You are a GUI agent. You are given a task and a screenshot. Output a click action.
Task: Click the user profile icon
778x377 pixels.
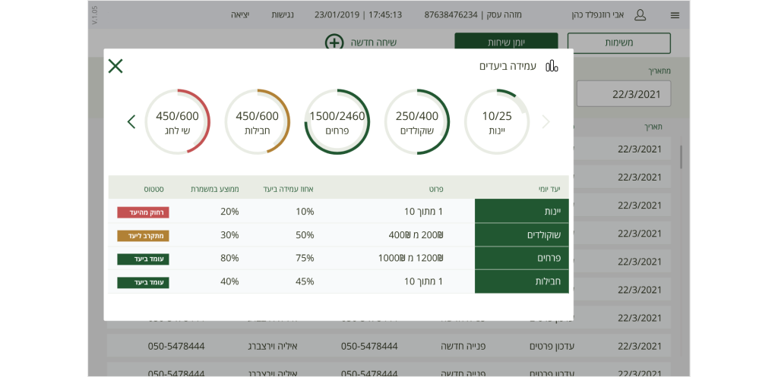[640, 15]
